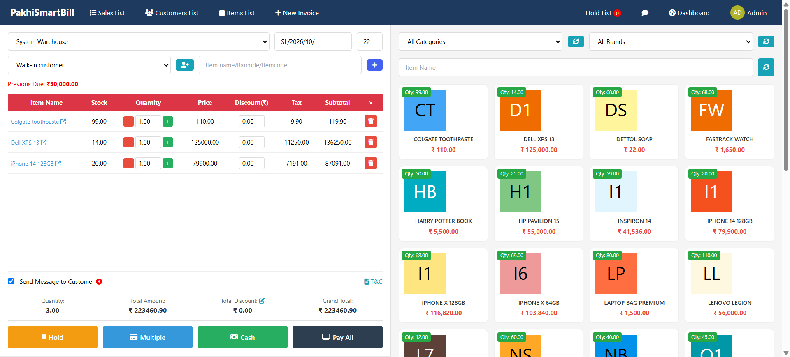Click the invoice number field showing 22
The height and width of the screenshot is (357, 790).
point(369,41)
